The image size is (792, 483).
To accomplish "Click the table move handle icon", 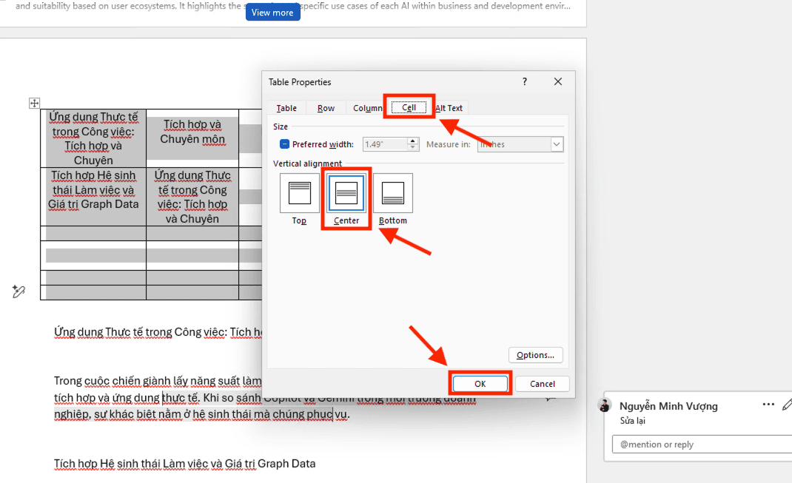I will tap(34, 103).
